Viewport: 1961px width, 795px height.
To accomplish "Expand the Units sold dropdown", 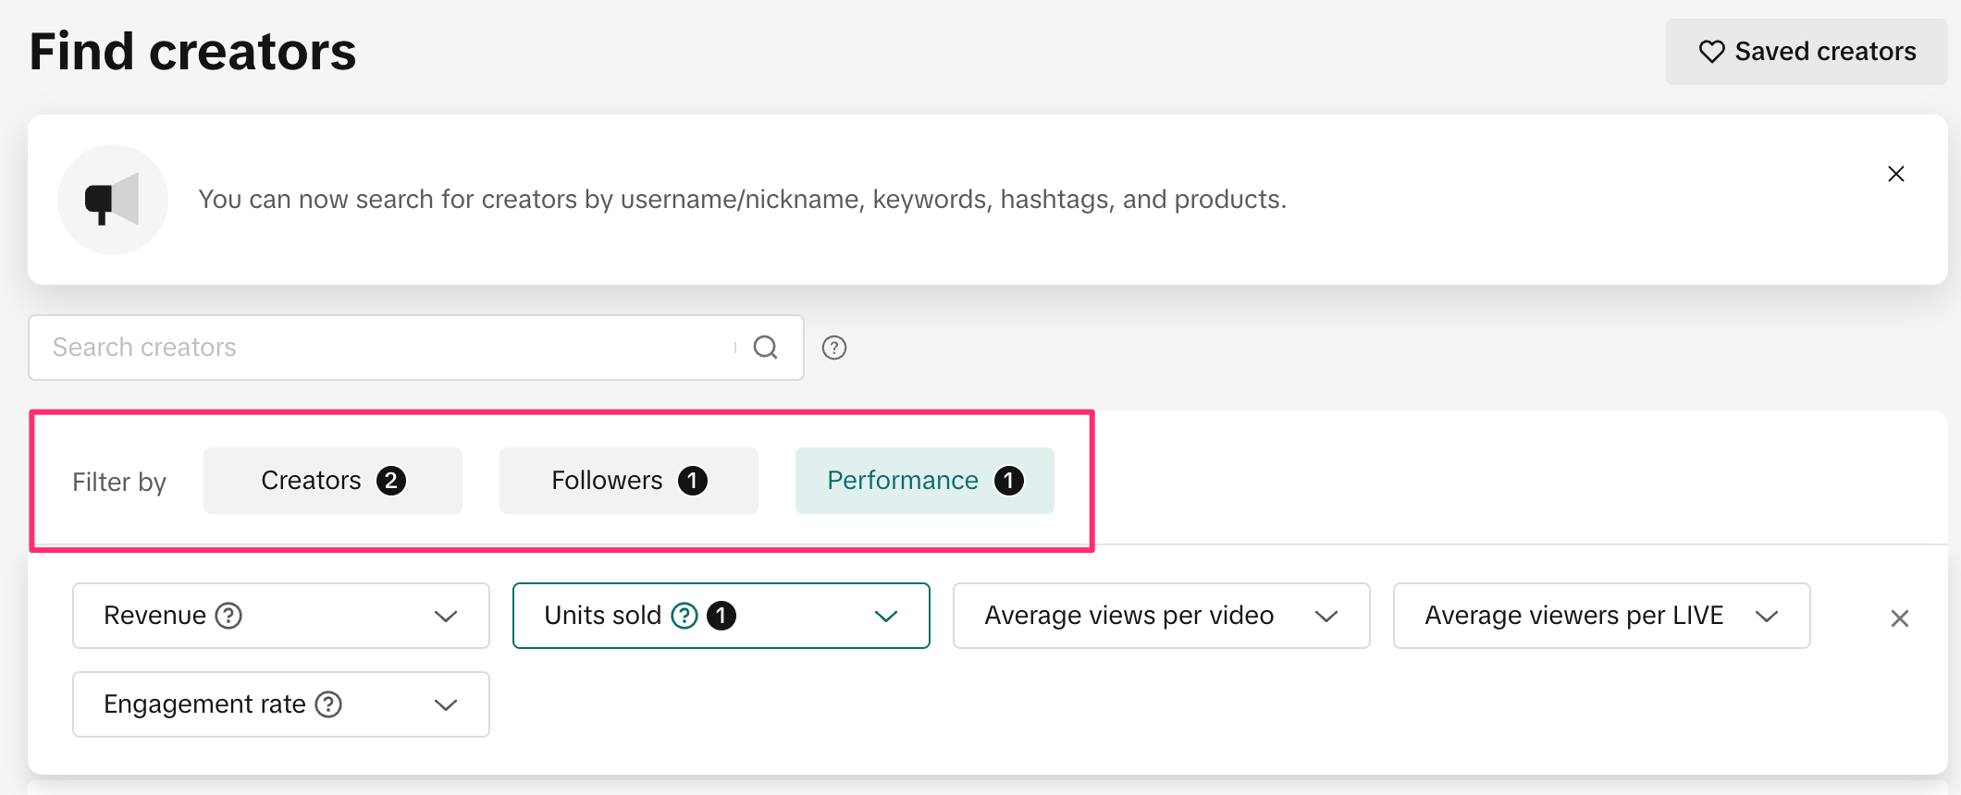I will (885, 617).
